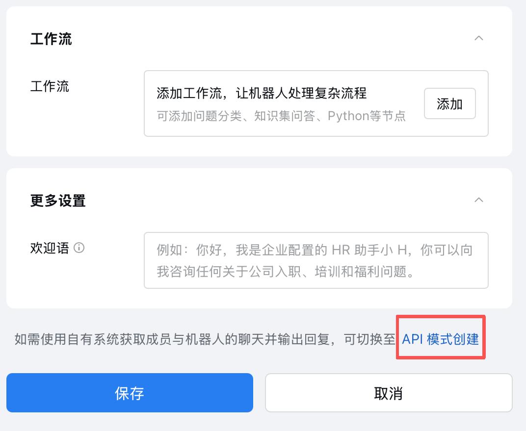Image resolution: width=526 pixels, height=431 pixels.
Task: Click the 欢迎语 field label
Action: click(49, 249)
